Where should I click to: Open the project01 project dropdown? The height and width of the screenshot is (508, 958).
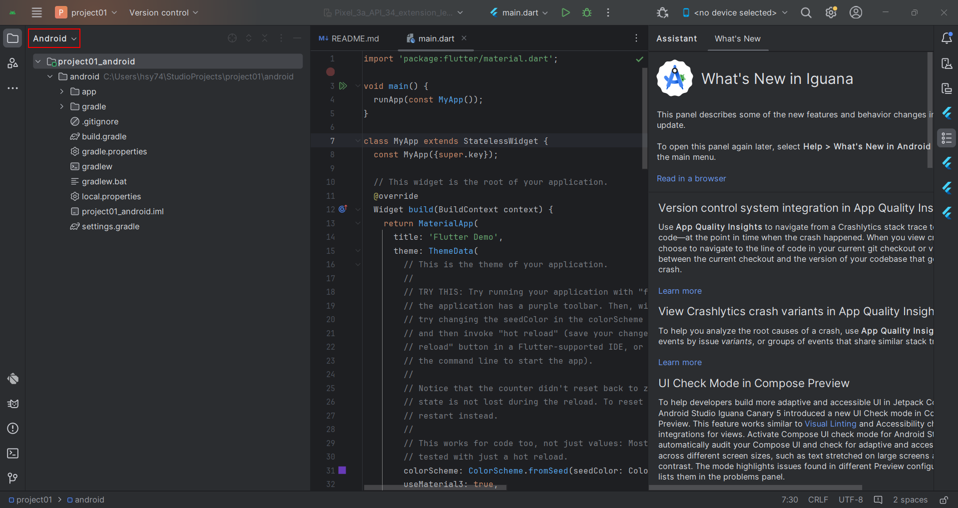86,12
